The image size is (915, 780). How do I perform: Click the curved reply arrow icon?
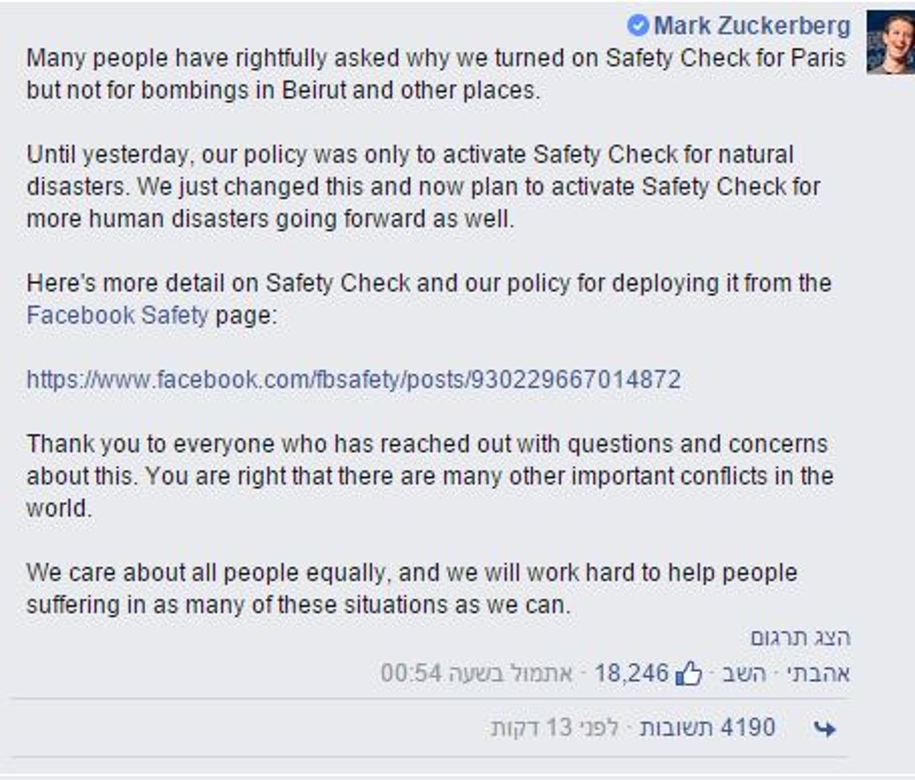tap(825, 728)
